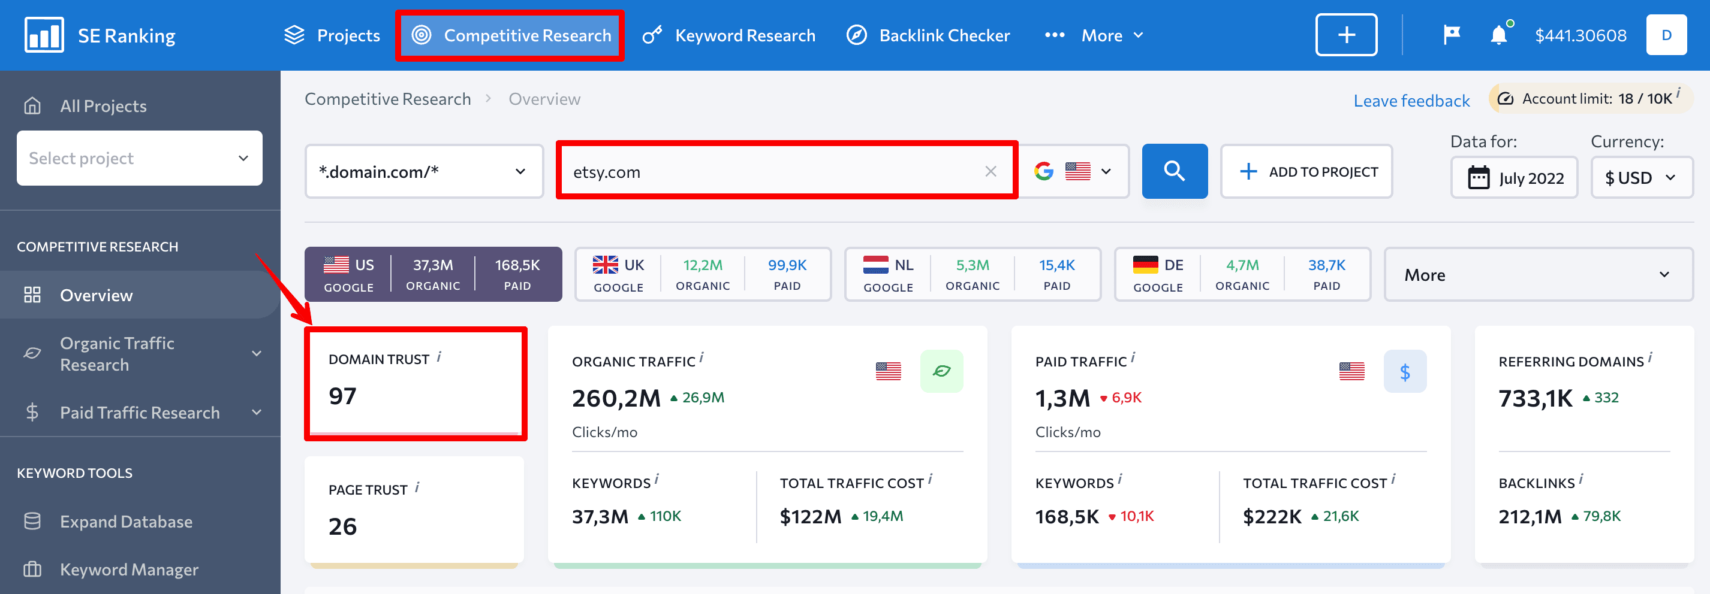Open the Backlink Checker

click(x=928, y=35)
